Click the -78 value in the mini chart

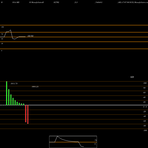[96, 140]
